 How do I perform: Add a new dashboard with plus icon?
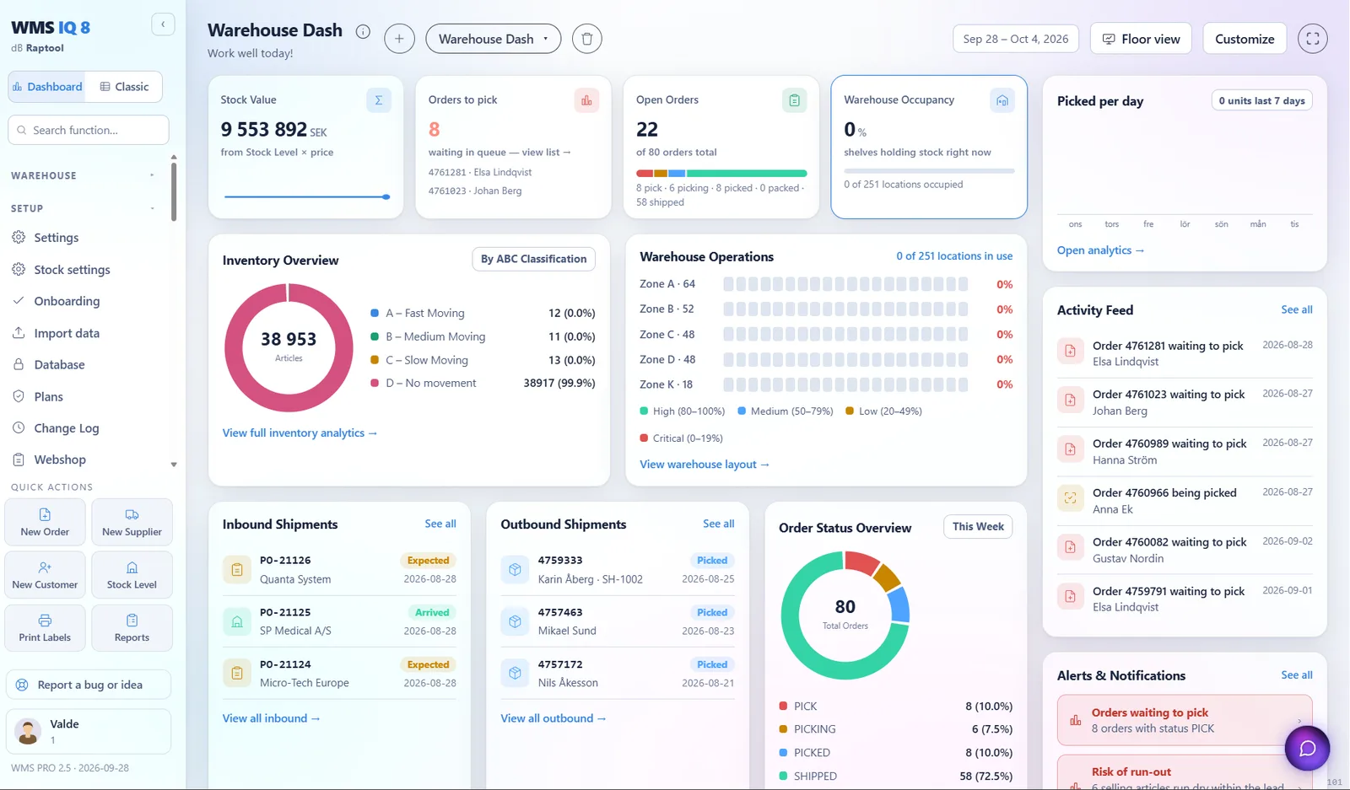coord(399,39)
